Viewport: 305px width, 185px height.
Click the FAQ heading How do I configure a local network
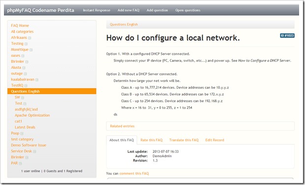point(173,38)
